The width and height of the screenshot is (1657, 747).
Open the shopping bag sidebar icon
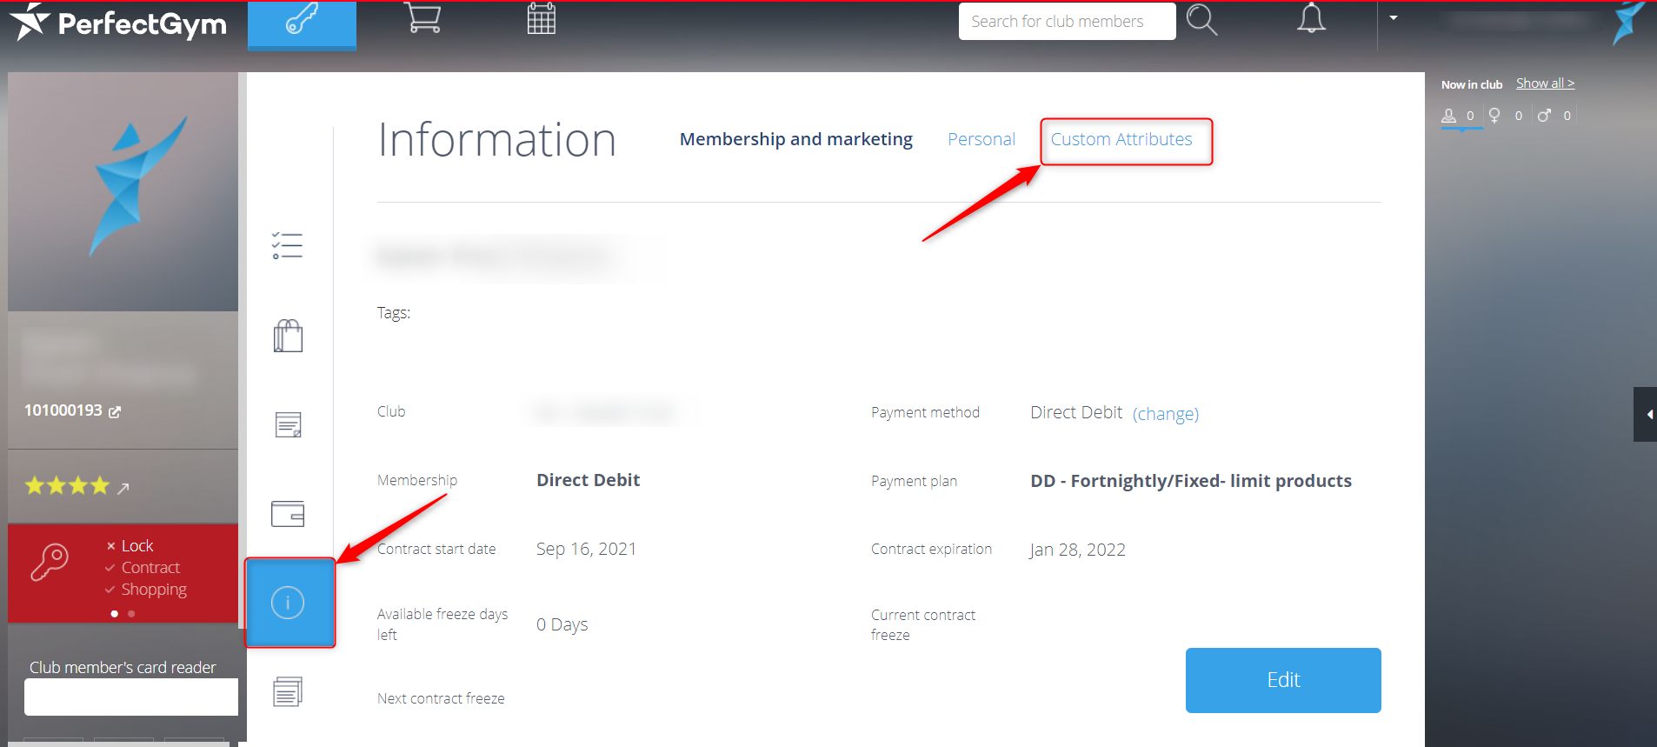coord(288,336)
